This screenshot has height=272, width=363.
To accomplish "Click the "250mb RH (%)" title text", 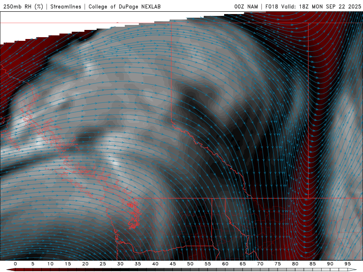I will [x=23, y=7].
